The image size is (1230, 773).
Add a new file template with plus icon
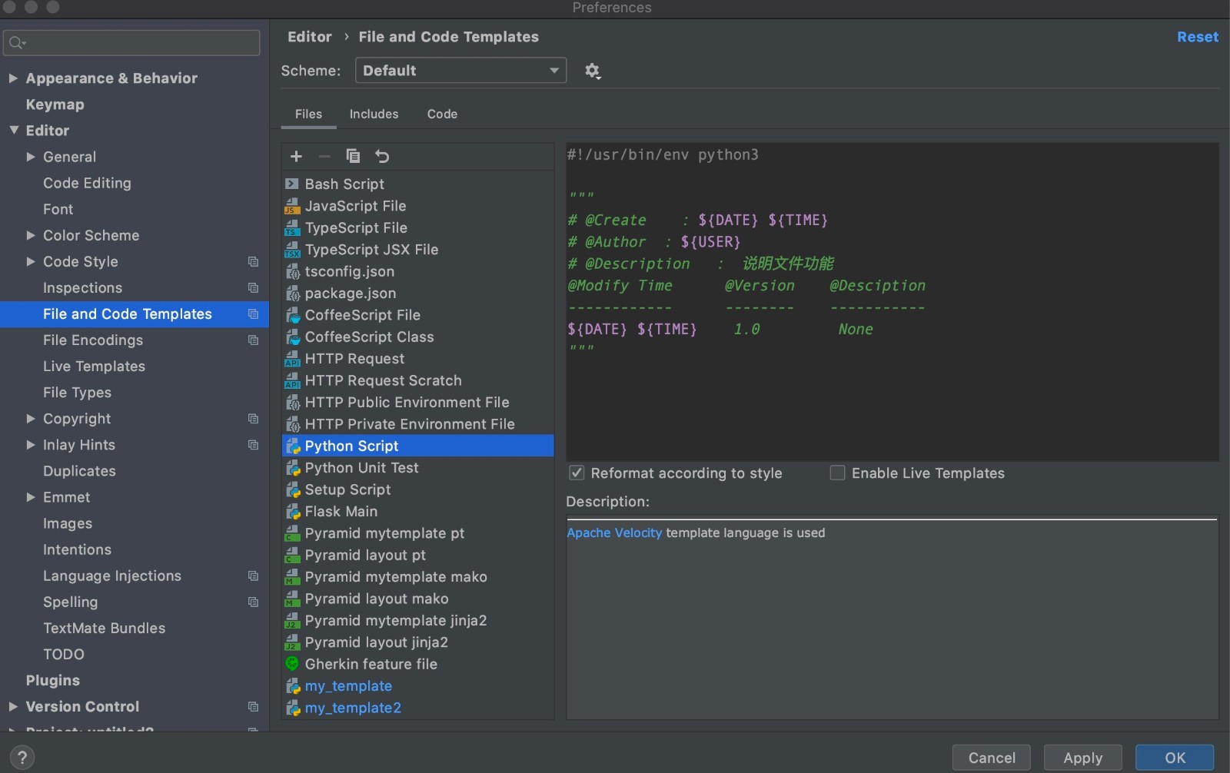pyautogui.click(x=296, y=157)
